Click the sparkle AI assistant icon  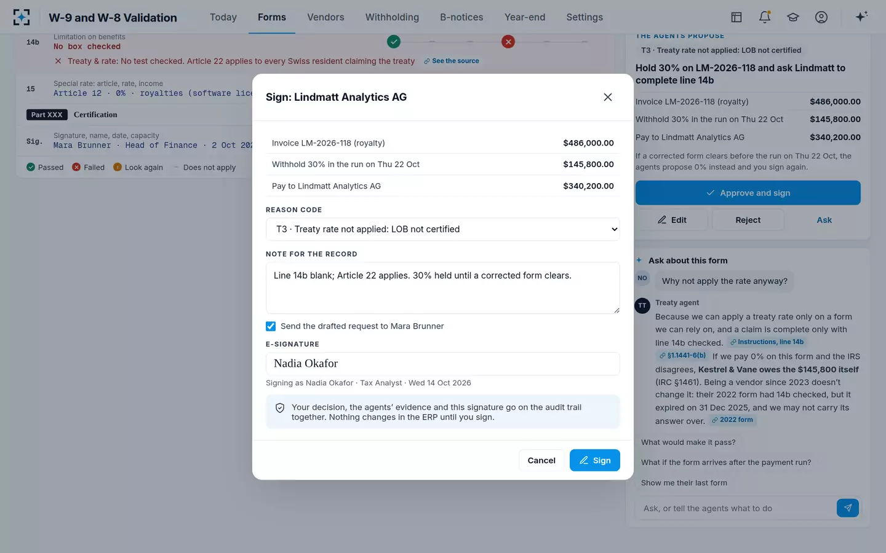861,17
